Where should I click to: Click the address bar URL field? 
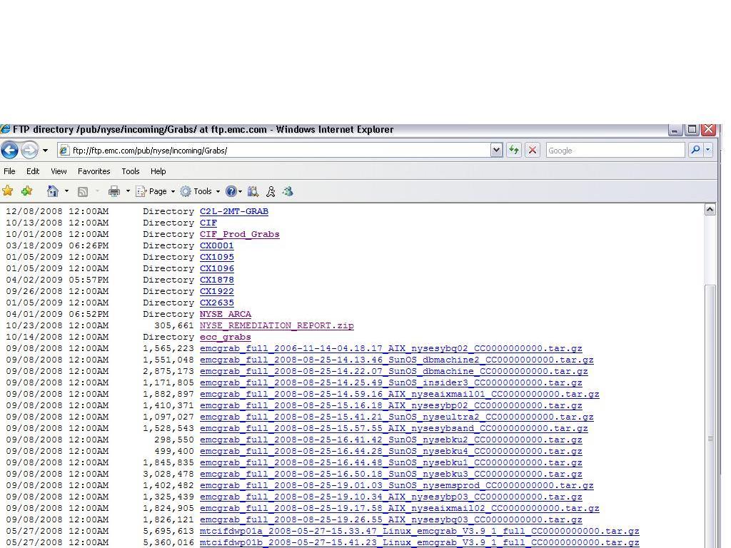[274, 151]
